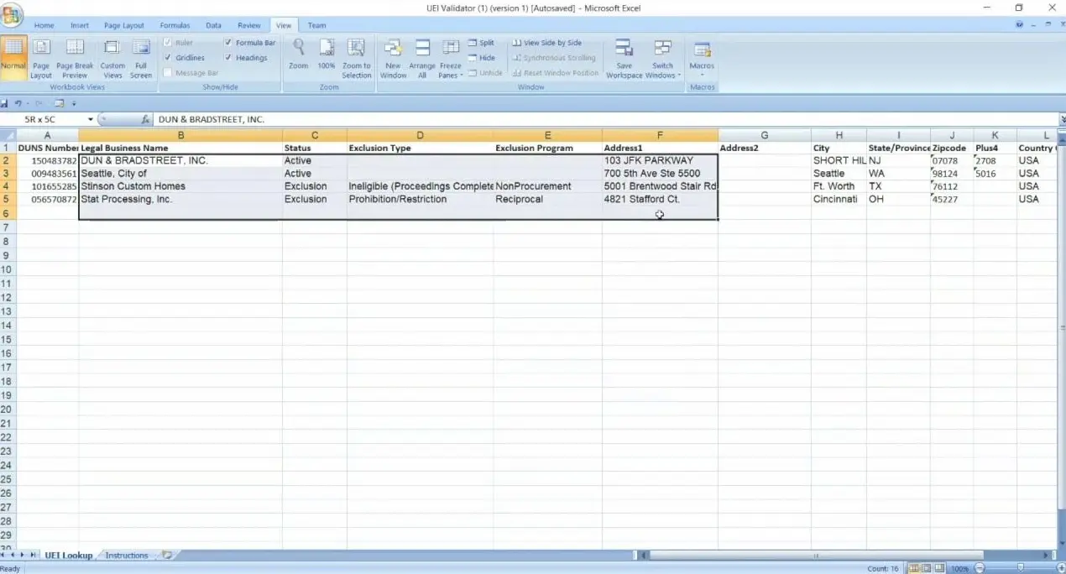This screenshot has height=574, width=1066.
Task: Click the formula bar text field
Action: tap(604, 120)
